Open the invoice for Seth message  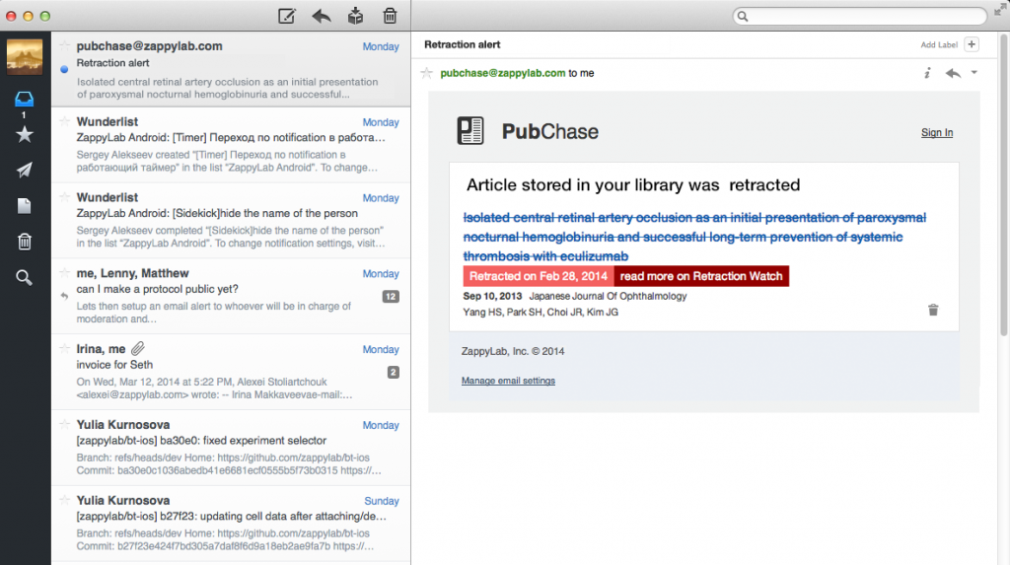[x=231, y=372]
